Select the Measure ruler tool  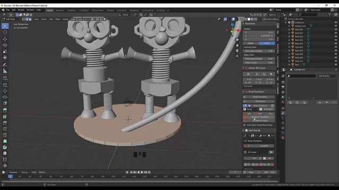[5, 71]
